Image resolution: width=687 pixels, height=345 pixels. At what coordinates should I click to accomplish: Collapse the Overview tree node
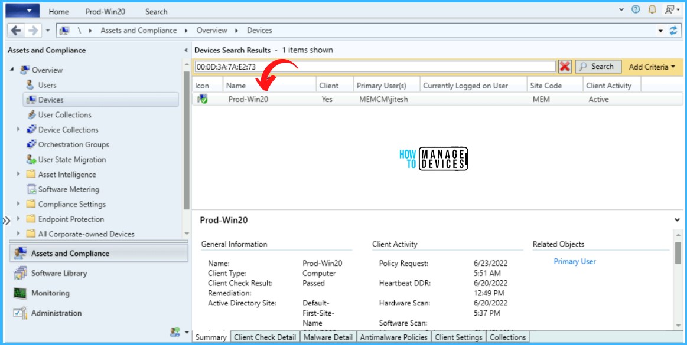click(x=12, y=70)
